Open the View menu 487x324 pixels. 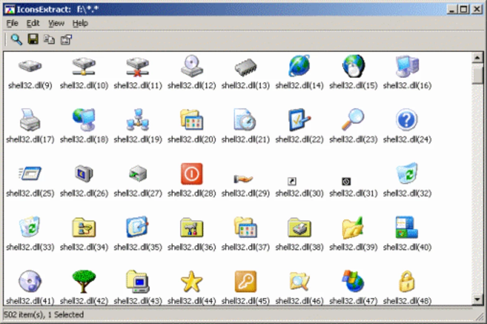coord(56,23)
